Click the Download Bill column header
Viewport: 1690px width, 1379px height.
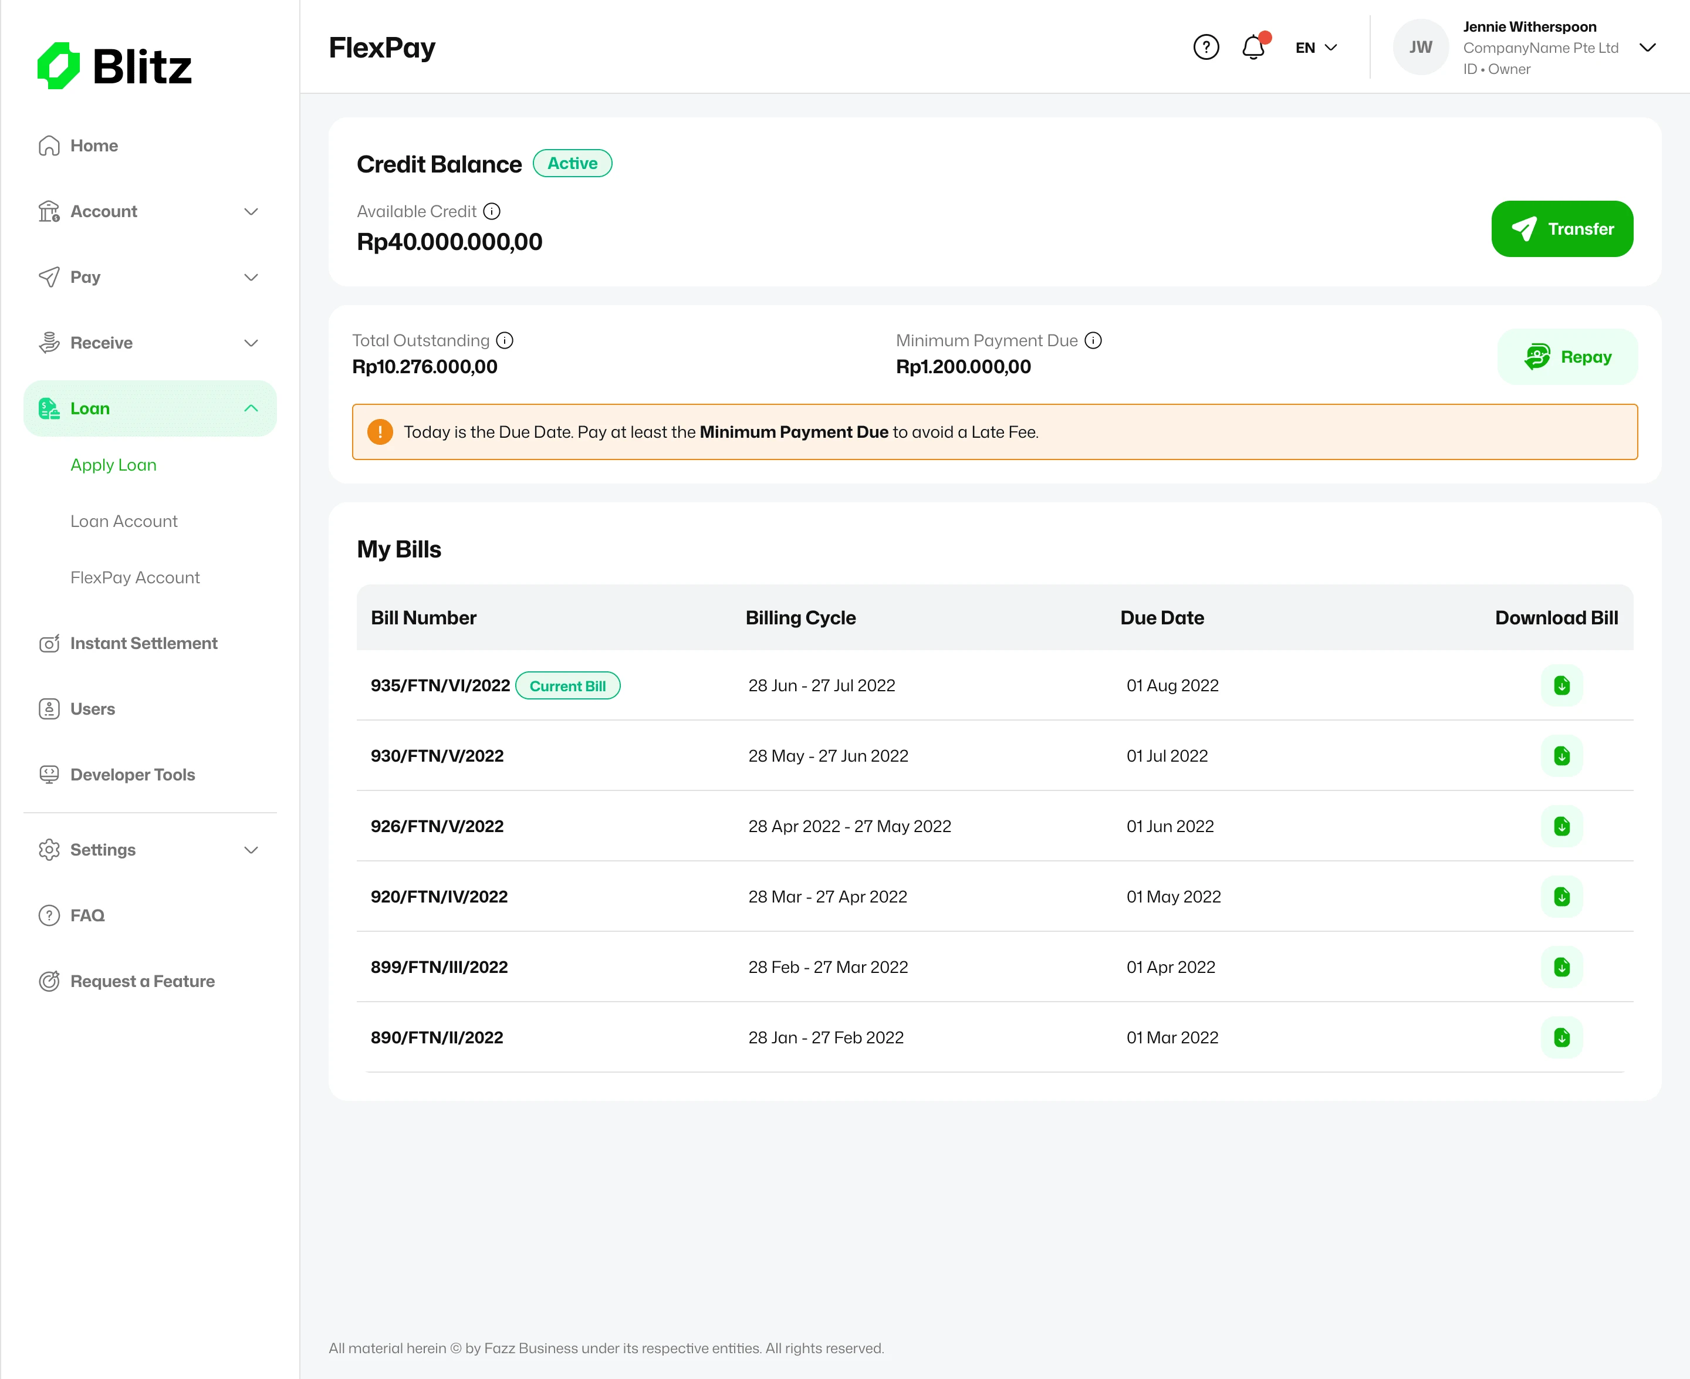(x=1556, y=618)
